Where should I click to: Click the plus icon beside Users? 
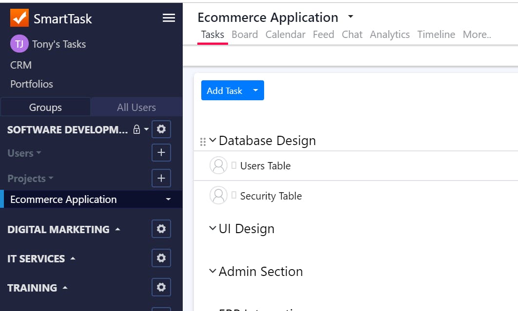point(161,153)
